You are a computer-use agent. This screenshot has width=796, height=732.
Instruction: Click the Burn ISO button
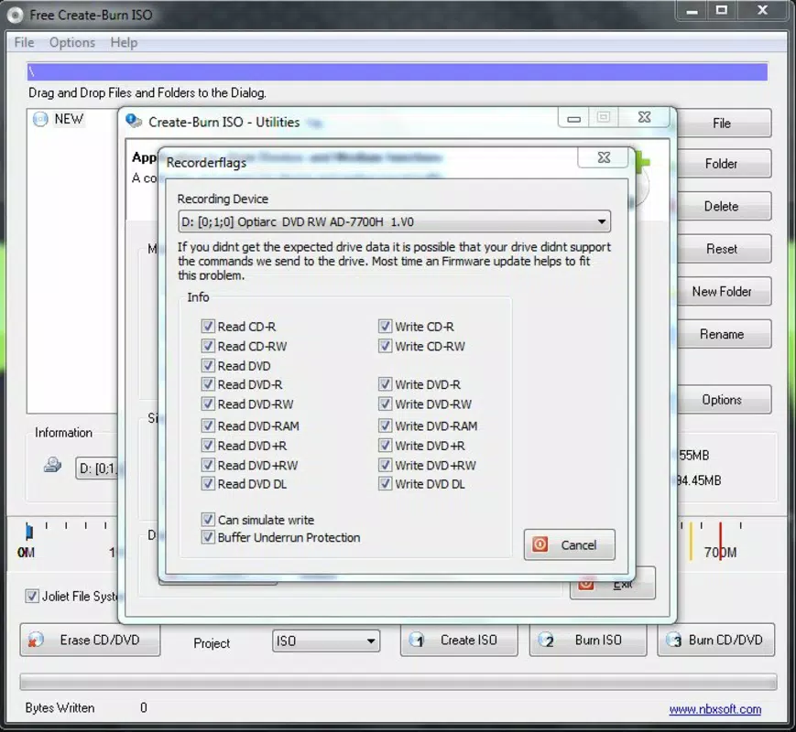(588, 640)
